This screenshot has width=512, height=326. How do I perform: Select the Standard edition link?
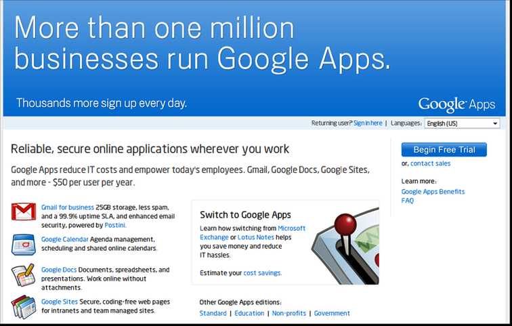pos(213,313)
